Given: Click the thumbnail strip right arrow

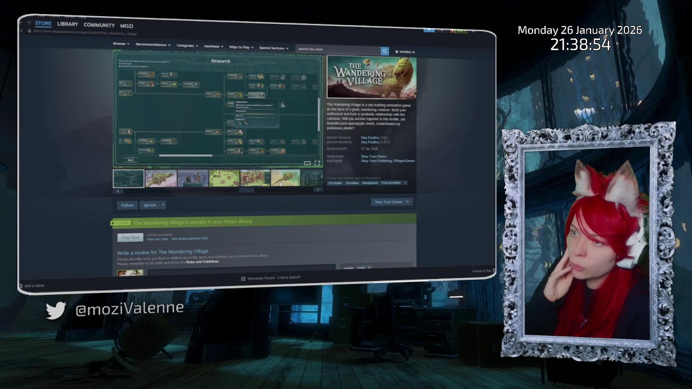Looking at the screenshot, I should [x=318, y=190].
